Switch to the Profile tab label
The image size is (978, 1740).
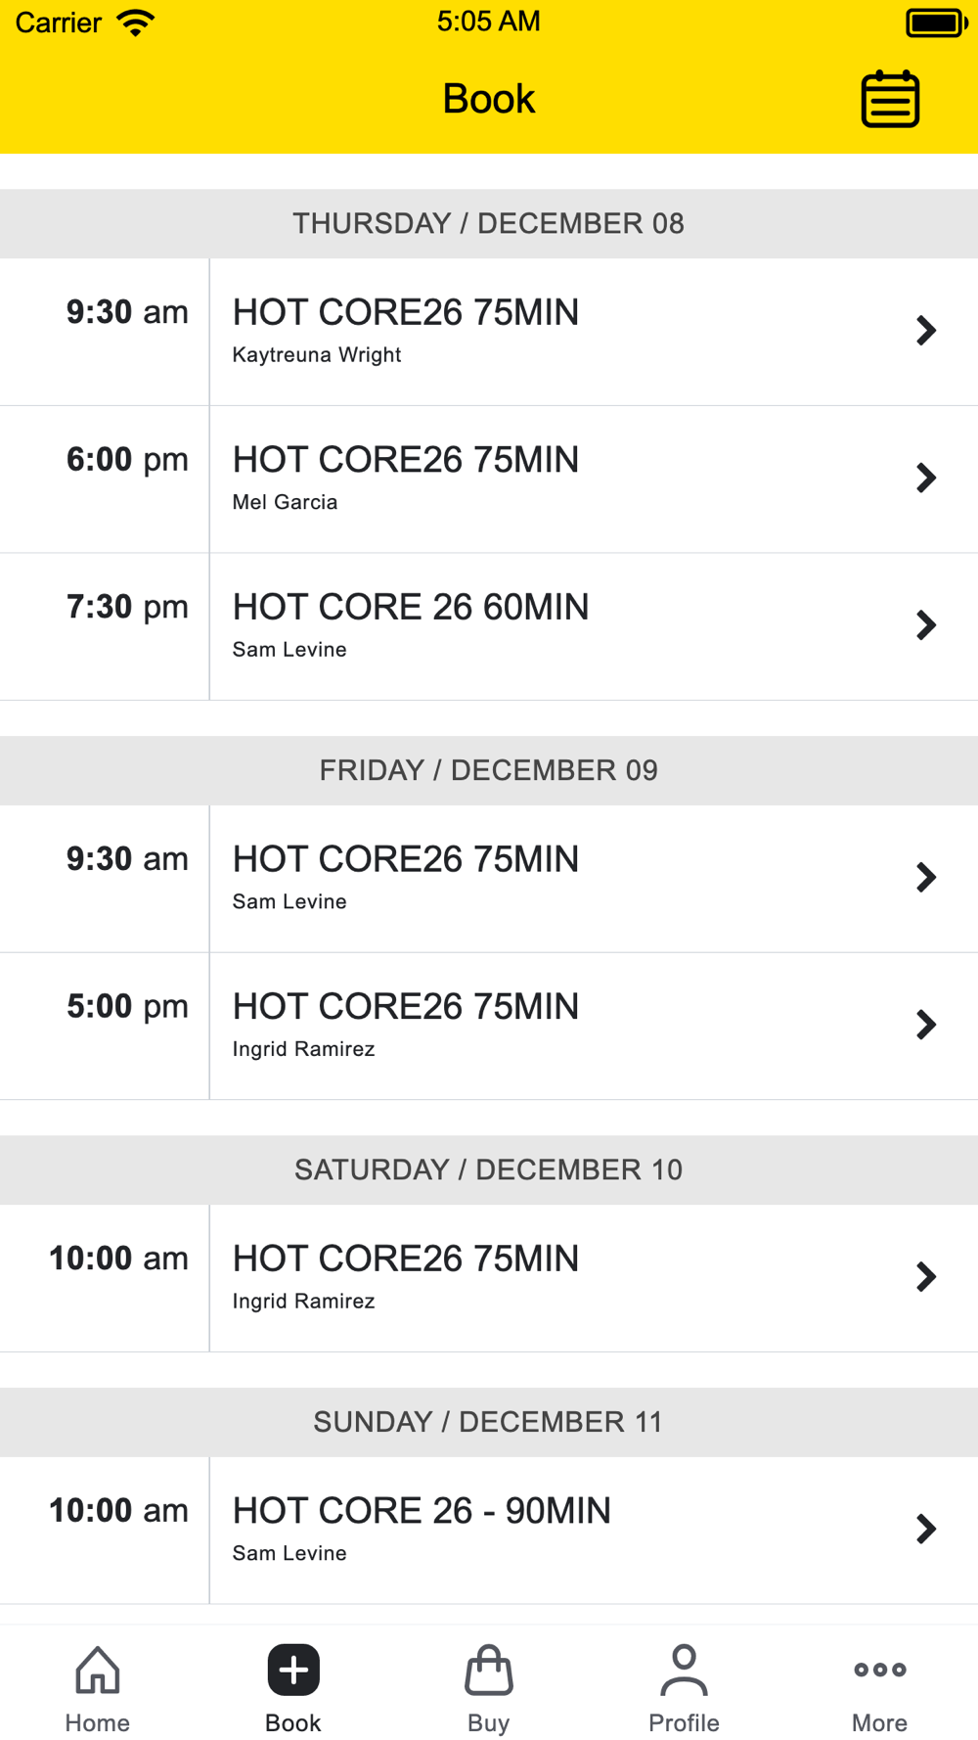pos(684,1722)
